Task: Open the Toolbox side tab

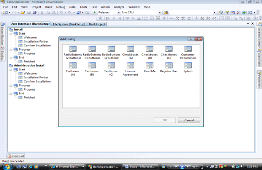Action: coord(2,54)
